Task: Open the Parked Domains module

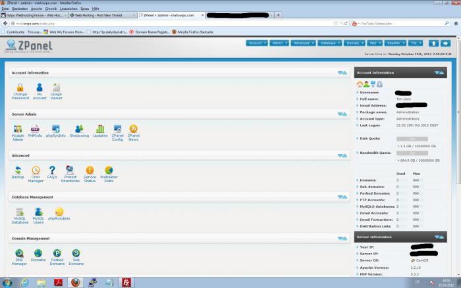Action: [x=57, y=257]
